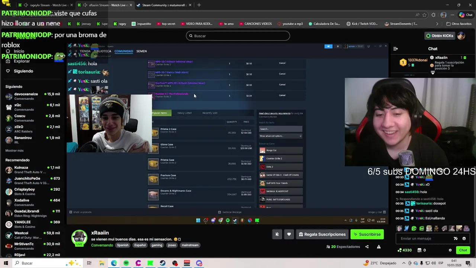This screenshot has width=476, height=268.
Task: Open GuadaLibrandi recommended channel
Action: (33, 213)
